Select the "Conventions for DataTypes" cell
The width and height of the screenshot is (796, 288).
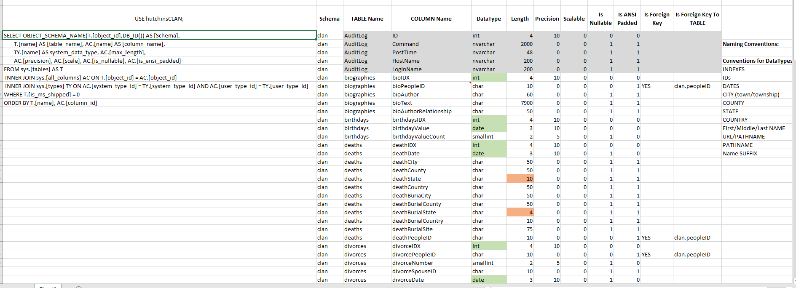(x=757, y=61)
